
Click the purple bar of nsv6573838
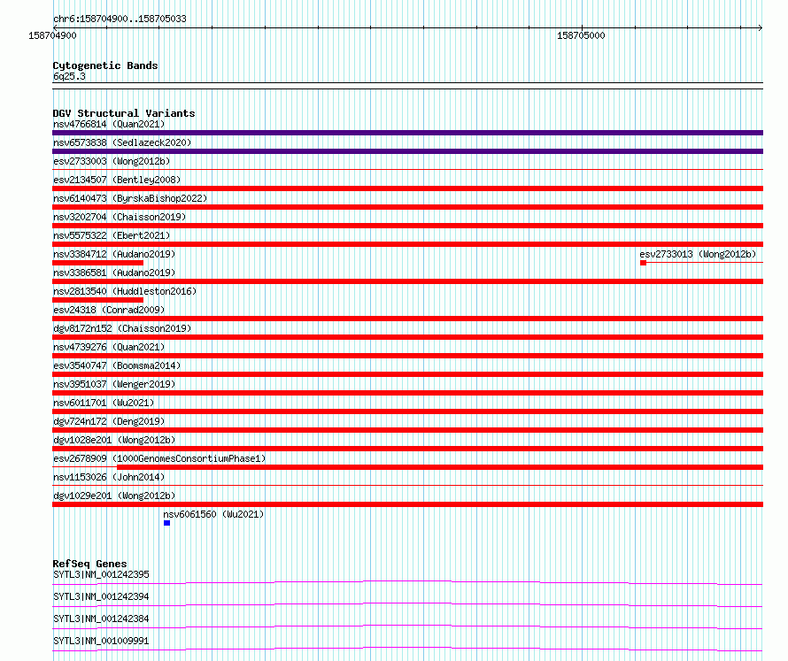click(x=407, y=151)
